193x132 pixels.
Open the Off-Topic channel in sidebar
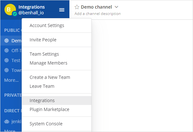pyautogui.click(x=11, y=50)
